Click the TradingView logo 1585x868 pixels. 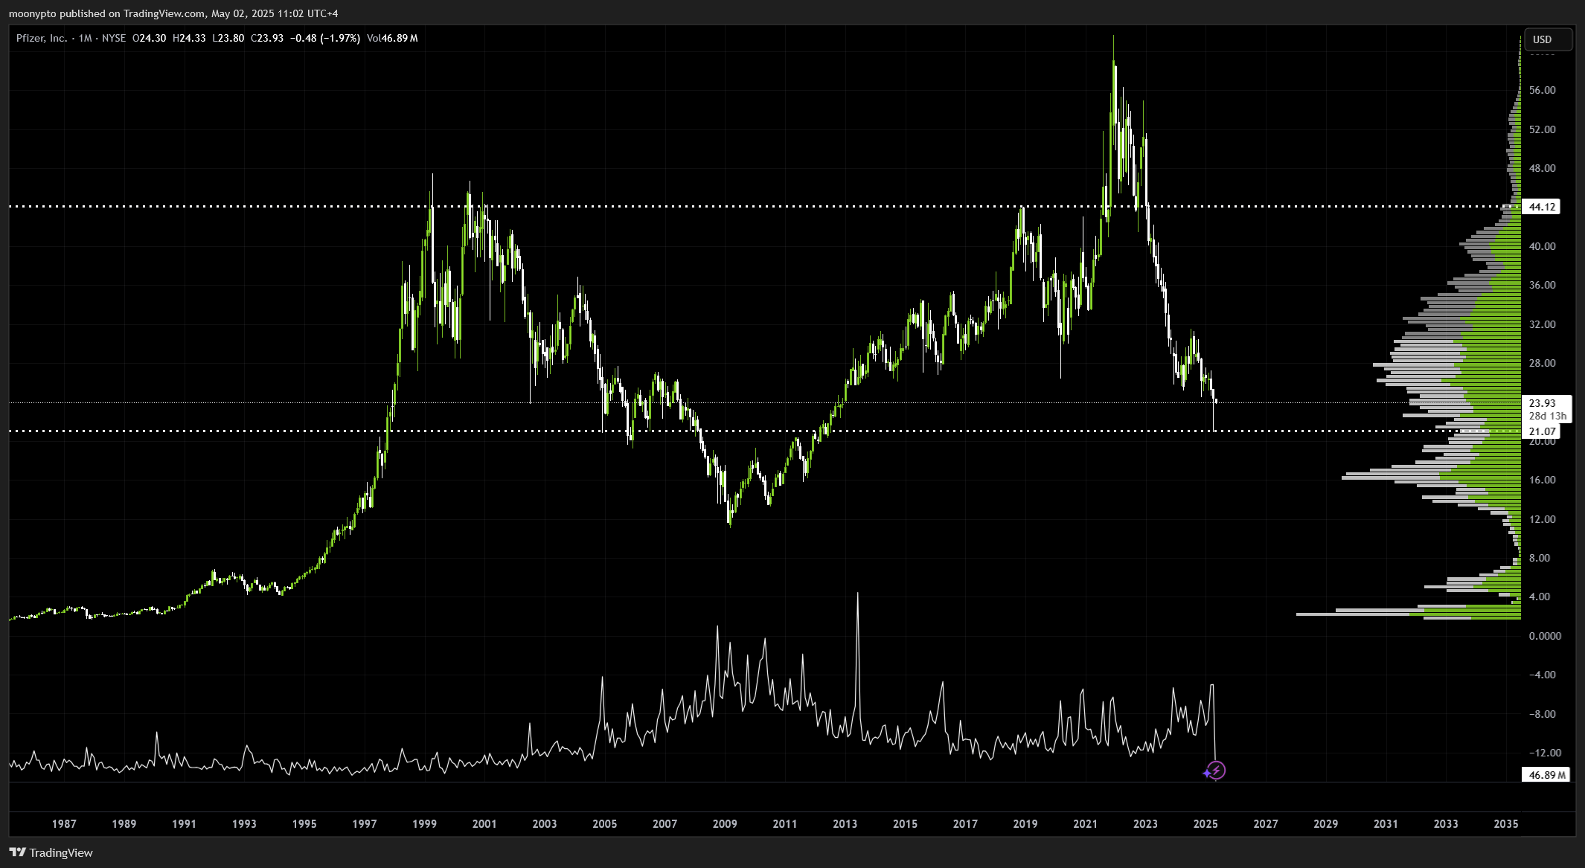point(51,852)
